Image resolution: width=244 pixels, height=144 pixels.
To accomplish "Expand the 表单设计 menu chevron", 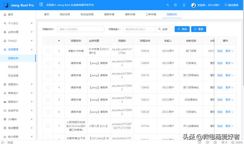I will (32, 93).
